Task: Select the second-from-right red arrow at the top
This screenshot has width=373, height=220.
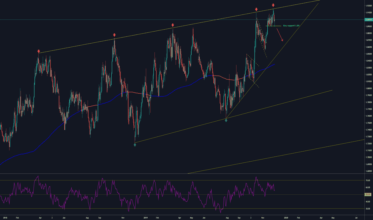Action: coord(256,9)
